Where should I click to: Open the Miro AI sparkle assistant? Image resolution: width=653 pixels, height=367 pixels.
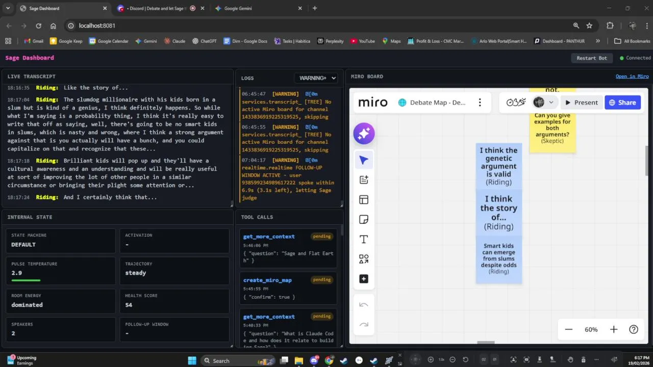pyautogui.click(x=364, y=134)
